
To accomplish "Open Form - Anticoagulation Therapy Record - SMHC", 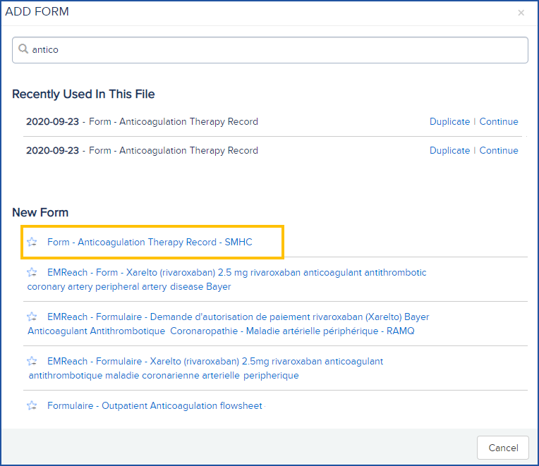I will 150,243.
